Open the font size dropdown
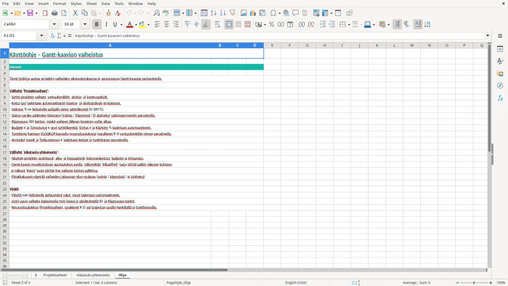This screenshot has height=286, width=508. point(85,25)
